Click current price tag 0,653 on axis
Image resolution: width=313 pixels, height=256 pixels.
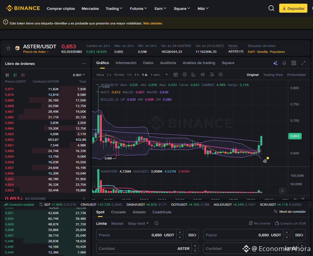point(295,136)
